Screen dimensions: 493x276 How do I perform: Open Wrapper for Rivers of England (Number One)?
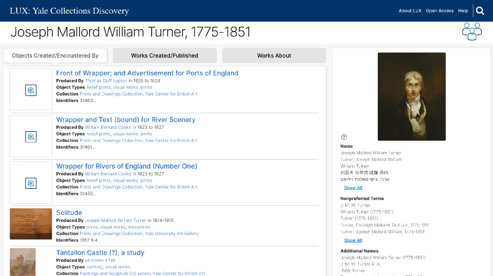pyautogui.click(x=127, y=166)
